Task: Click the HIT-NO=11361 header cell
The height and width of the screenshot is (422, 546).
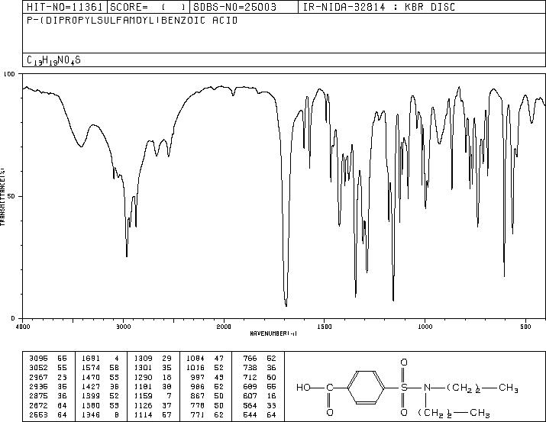Action: 65,7
